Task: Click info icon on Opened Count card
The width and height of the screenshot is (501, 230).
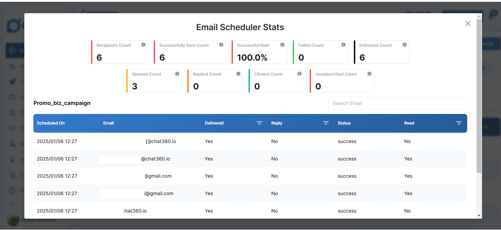Action: click(177, 74)
